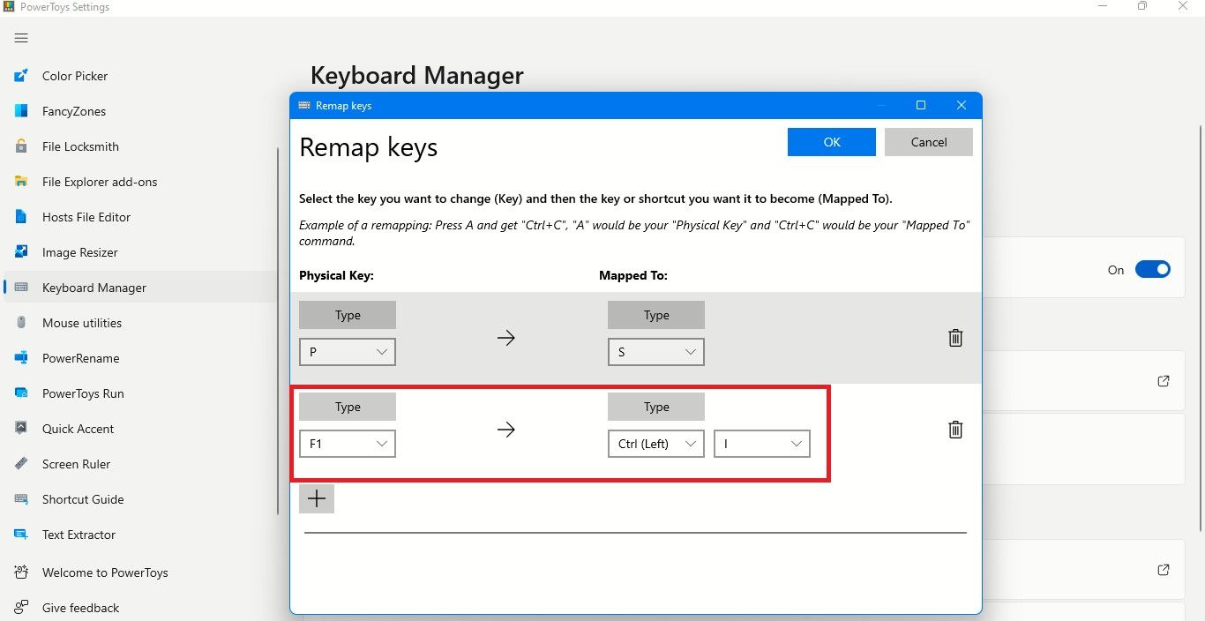Click the Type button above F1
This screenshot has width=1205, height=621.
348,407
